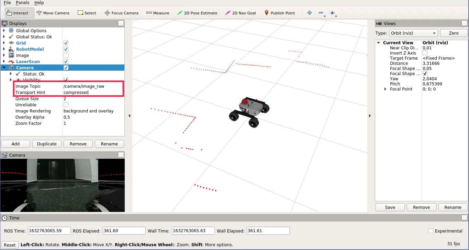Expand the Global Options tree item
This screenshot has height=250, width=469.
point(4,31)
